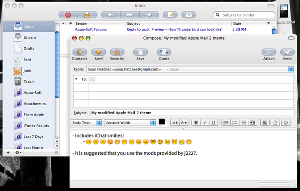Click the Subject input field
Screen dimensions: 300x191
click(x=192, y=113)
